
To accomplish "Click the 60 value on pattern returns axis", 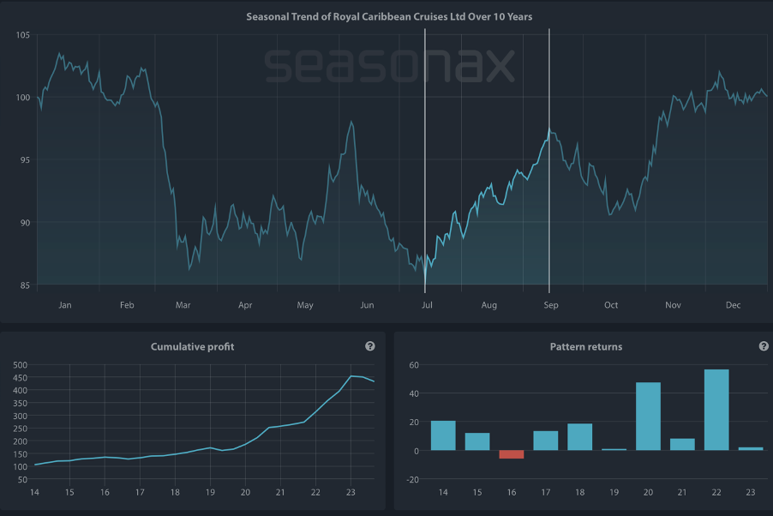I will [414, 365].
